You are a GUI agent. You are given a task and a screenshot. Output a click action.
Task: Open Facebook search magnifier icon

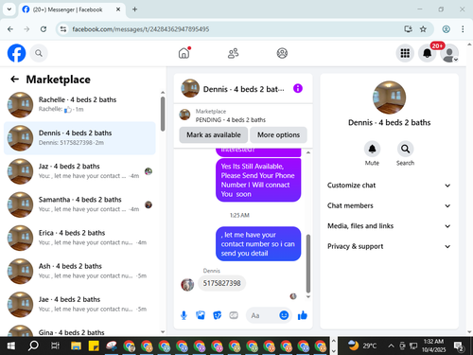(x=39, y=53)
